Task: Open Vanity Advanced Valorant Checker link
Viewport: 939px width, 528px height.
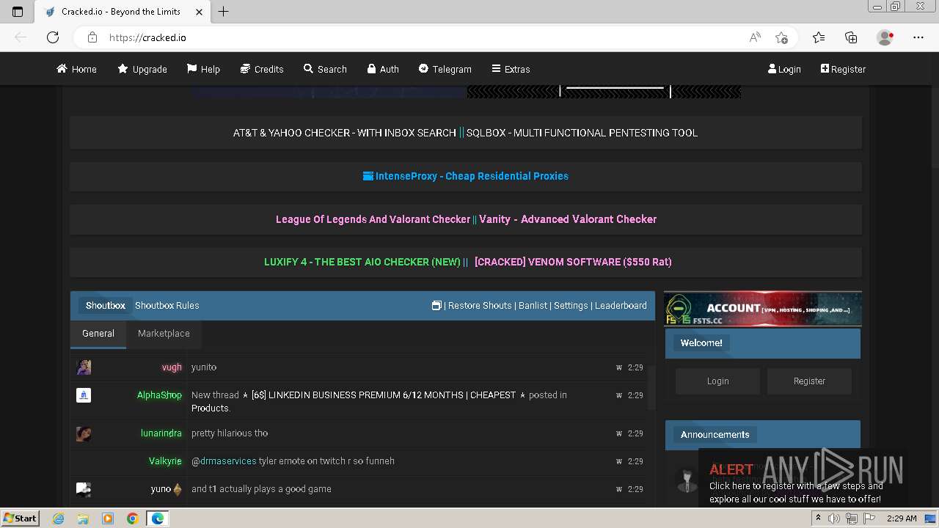Action: tap(568, 219)
